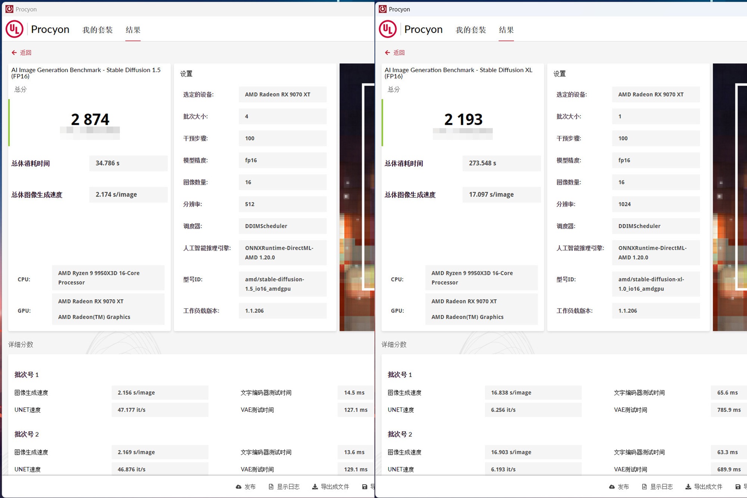Click the UL logo in the left Procyon window

click(x=15, y=29)
